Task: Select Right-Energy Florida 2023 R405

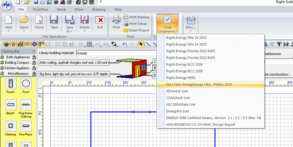Action: click(210, 58)
